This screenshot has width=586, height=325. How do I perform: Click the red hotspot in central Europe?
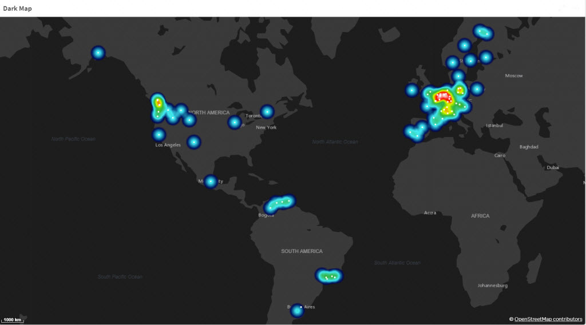pos(444,97)
